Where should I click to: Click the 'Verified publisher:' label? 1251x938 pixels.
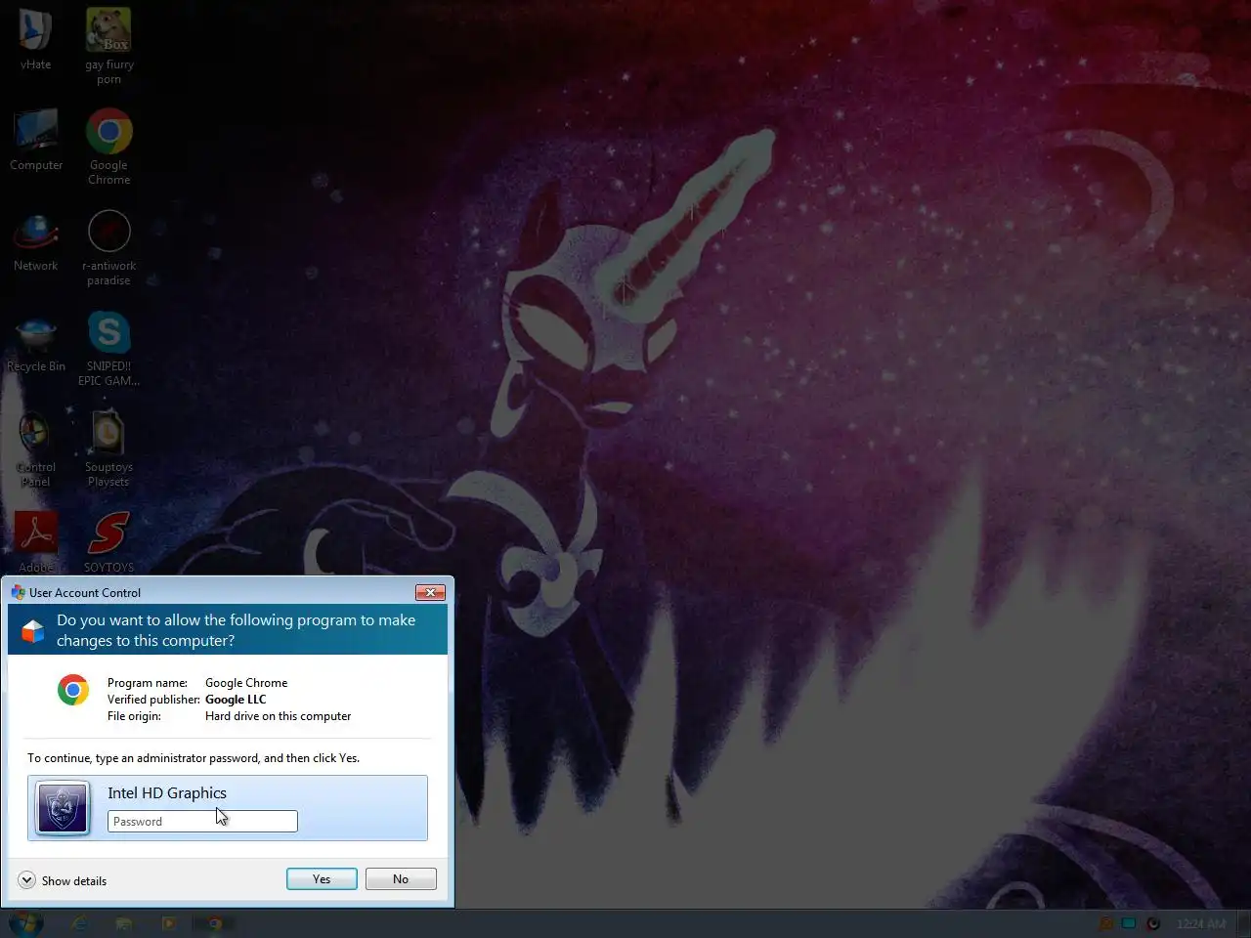click(153, 700)
